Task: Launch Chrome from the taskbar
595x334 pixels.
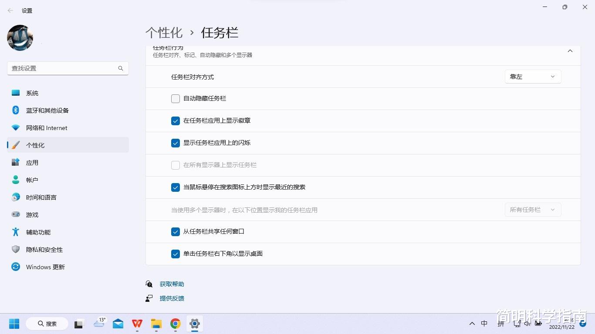Action: (x=175, y=324)
